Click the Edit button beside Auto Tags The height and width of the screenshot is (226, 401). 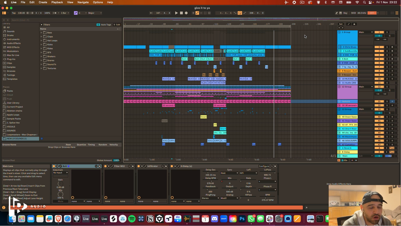(117, 25)
